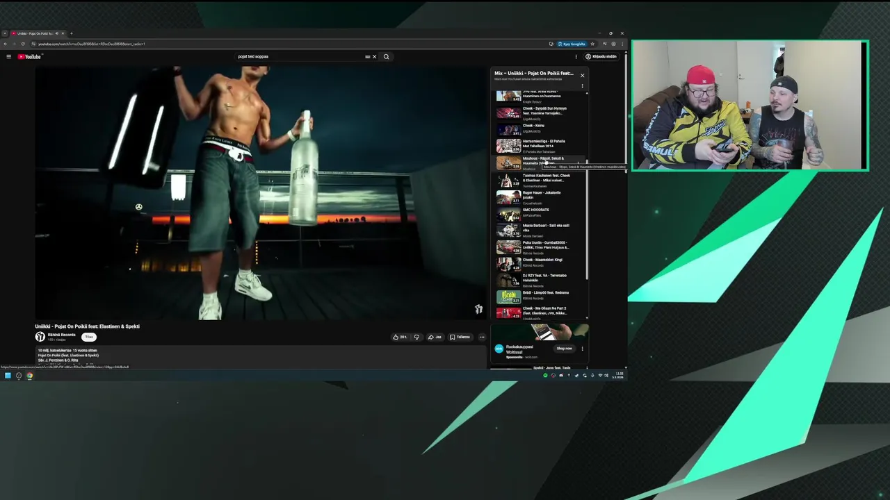This screenshot has width=890, height=500.
Task: Open the Windows Start menu
Action: click(8, 376)
